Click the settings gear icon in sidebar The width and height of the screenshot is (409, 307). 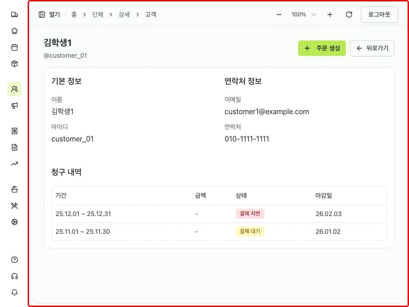pos(14,221)
